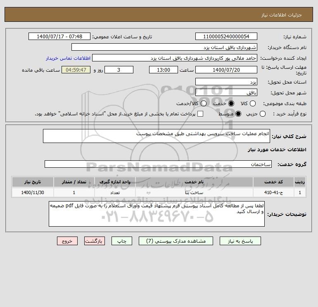
Task: Click the پاسخ به نیاز button
Action: point(240,241)
